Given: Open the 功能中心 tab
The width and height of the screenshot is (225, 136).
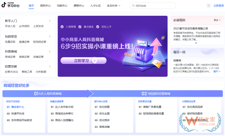Looking at the screenshot, I should point(62,5).
